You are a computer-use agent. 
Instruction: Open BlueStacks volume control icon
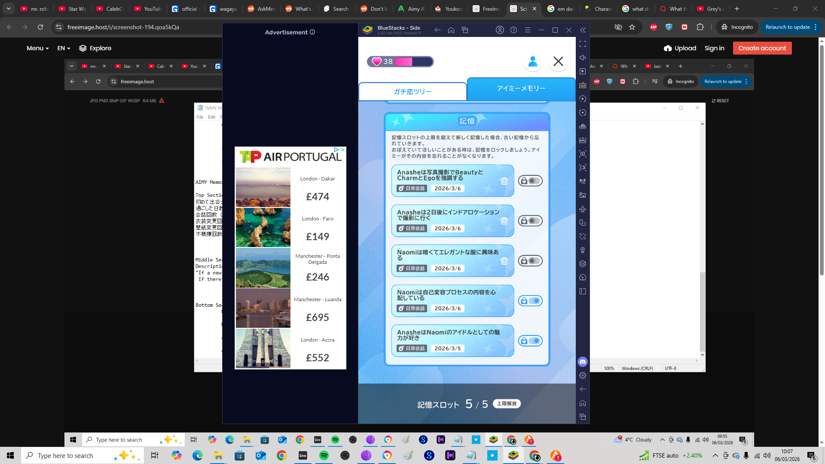583,58
